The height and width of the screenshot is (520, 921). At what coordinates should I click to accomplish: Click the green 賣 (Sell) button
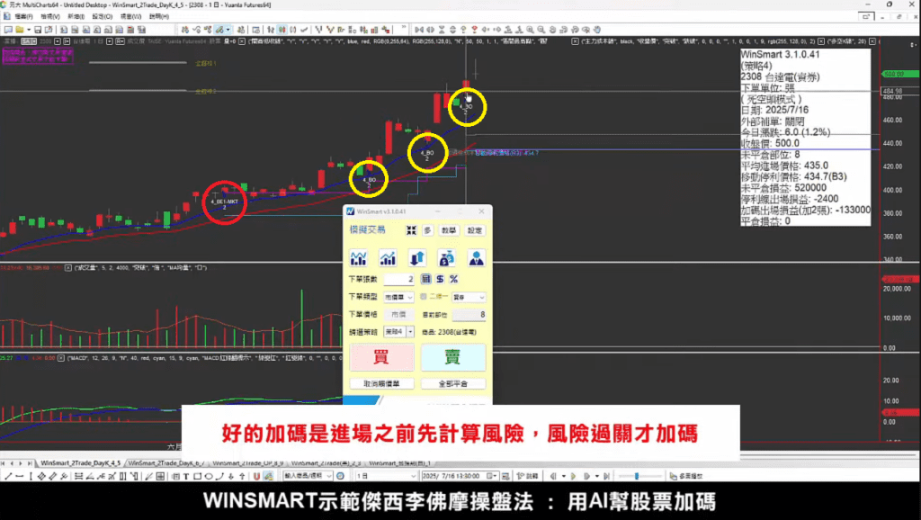pyautogui.click(x=453, y=357)
